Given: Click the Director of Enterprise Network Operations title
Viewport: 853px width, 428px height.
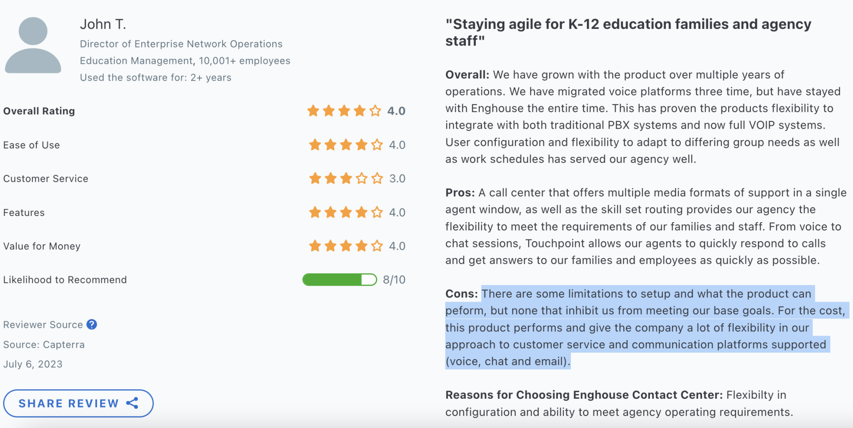Looking at the screenshot, I should click(181, 44).
